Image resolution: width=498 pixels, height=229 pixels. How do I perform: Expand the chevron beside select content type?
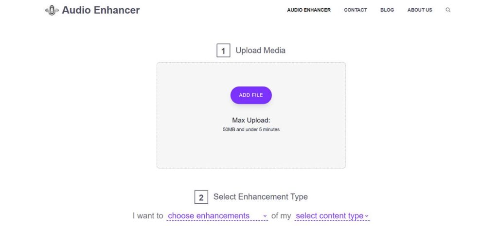point(367,216)
